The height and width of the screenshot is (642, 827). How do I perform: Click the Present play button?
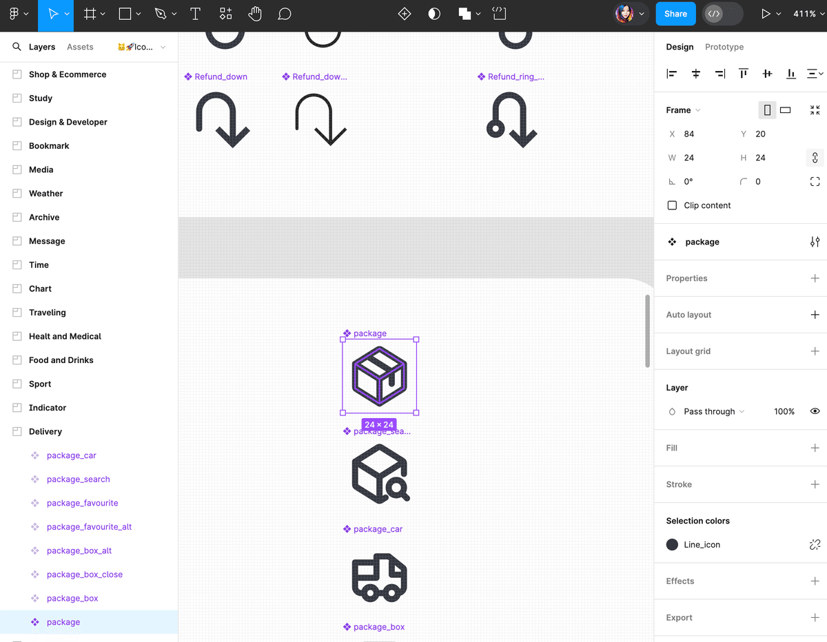pos(765,14)
